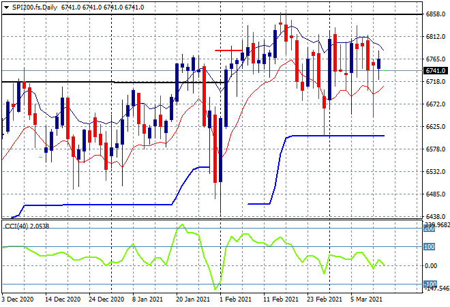Click the CCI 0.00 level label
This screenshot has width=450, height=307.
(x=431, y=266)
